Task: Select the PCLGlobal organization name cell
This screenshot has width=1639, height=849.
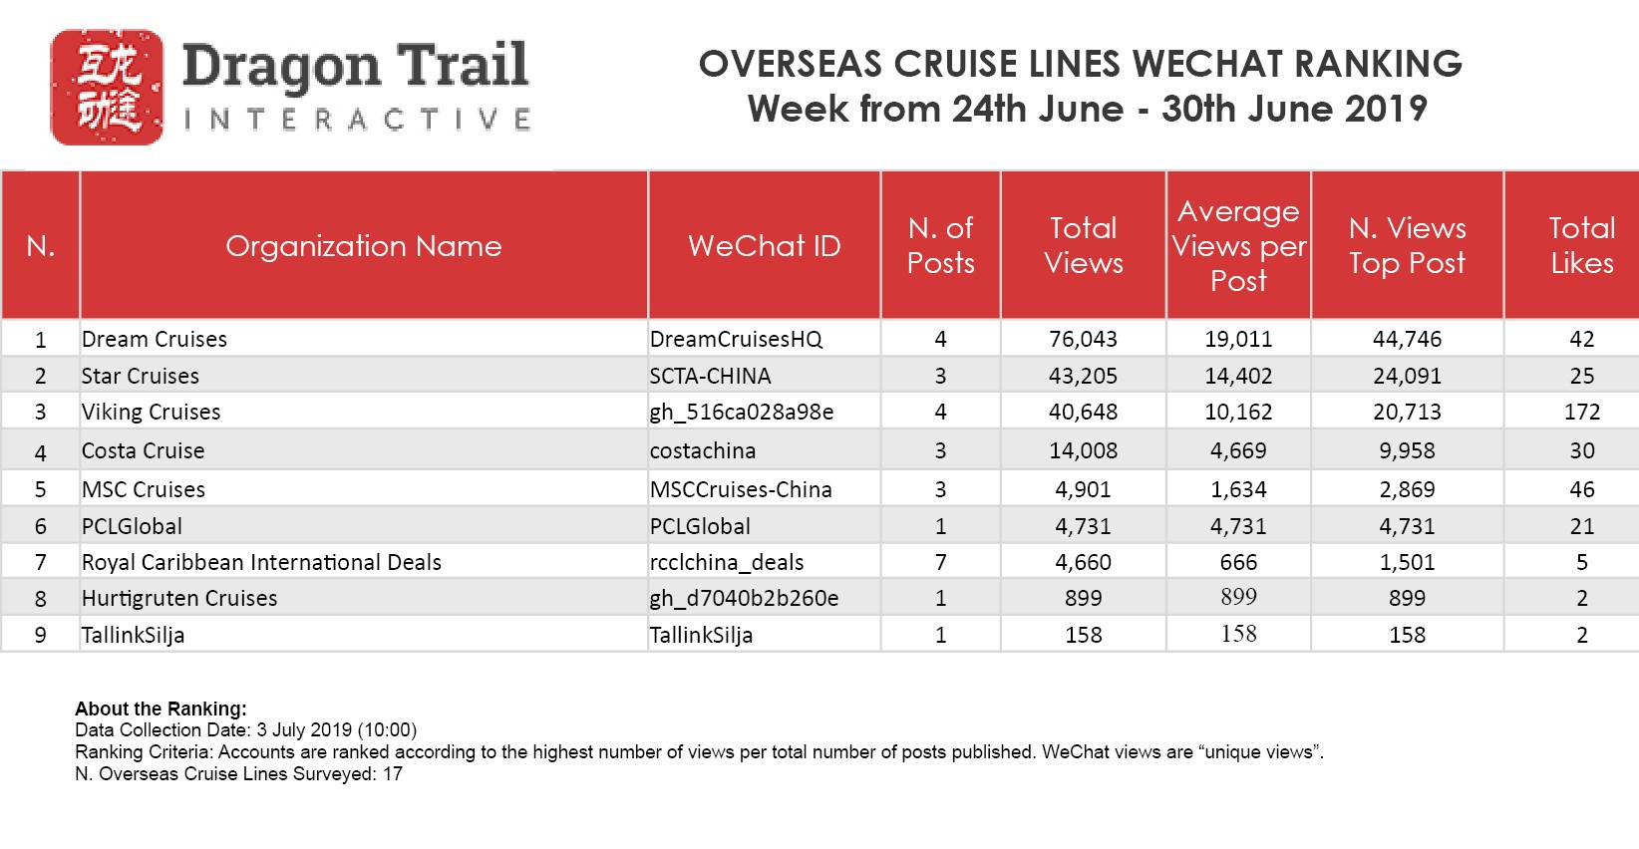Action: click(132, 527)
